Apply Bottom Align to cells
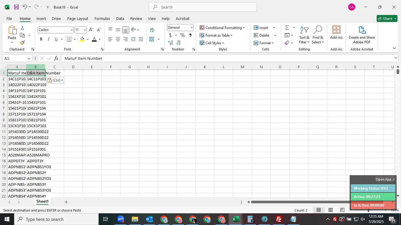Screen dimensions: 401x225 [126, 30]
